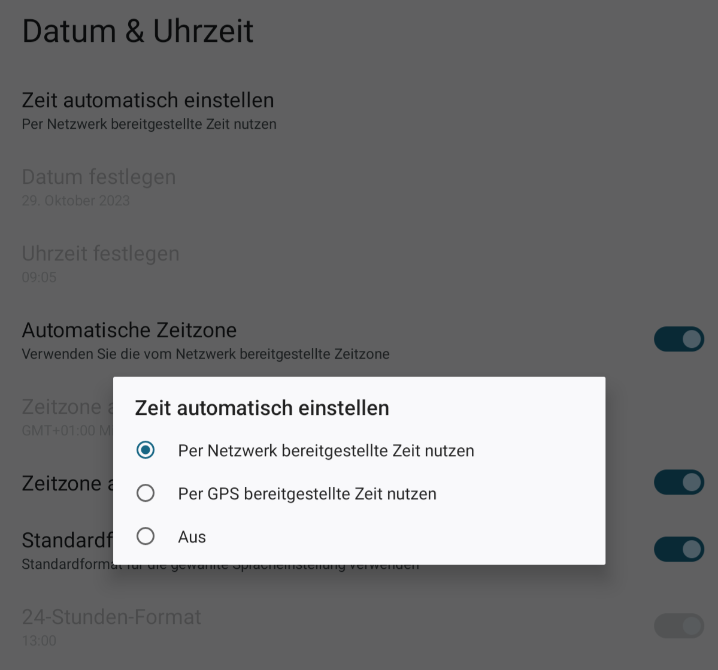Toggle the Standardformat switch
The width and height of the screenshot is (718, 670).
tap(678, 550)
